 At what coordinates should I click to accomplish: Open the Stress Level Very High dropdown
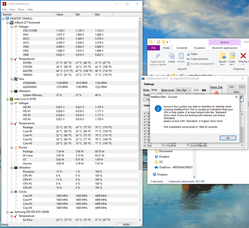(x=184, y=90)
